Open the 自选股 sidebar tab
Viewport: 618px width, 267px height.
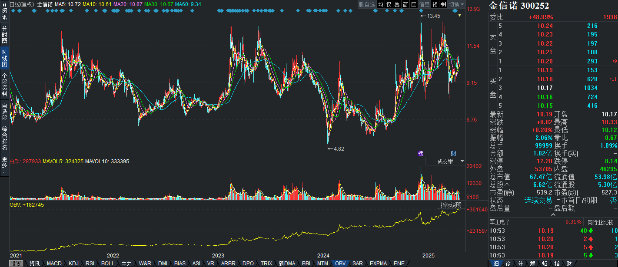(4, 112)
